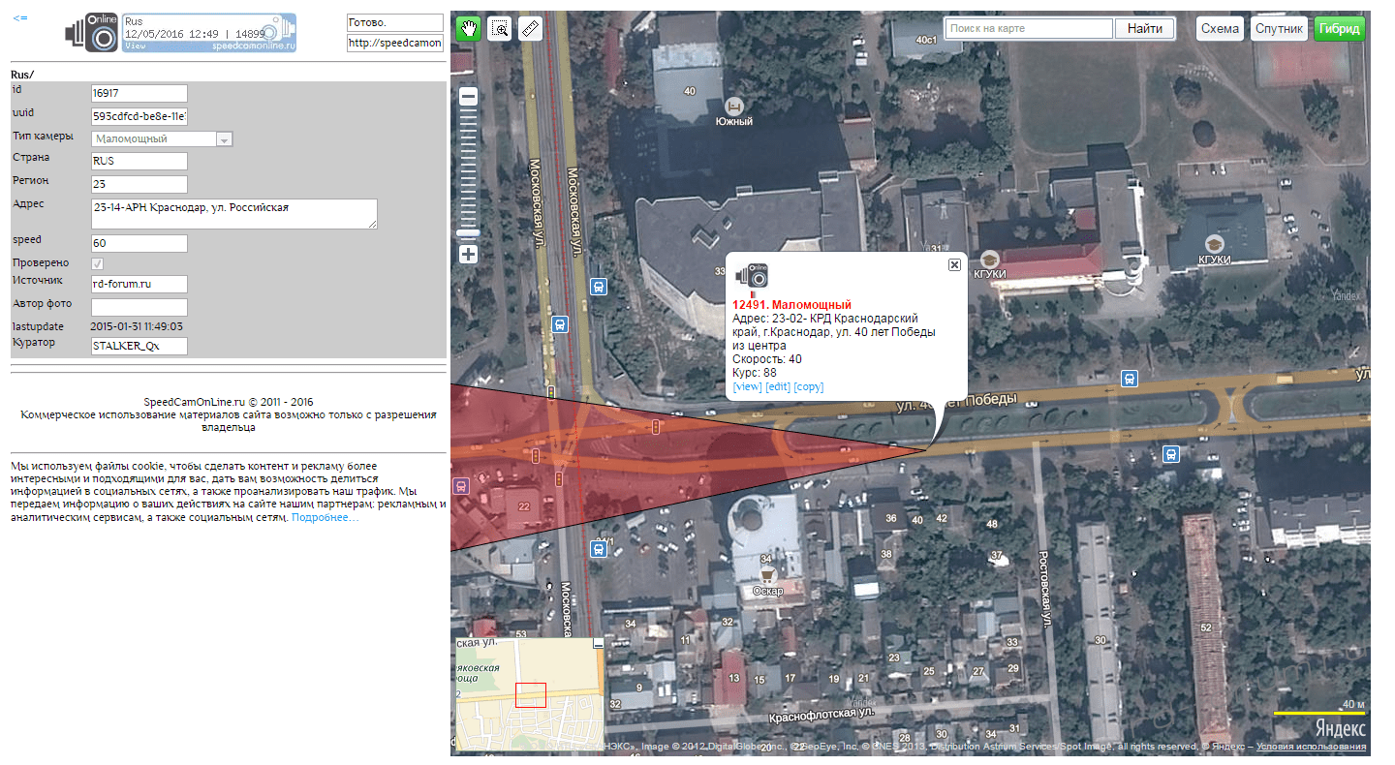Activate the magnifier zoom-select tool
This screenshot has width=1395, height=765.
click(500, 28)
